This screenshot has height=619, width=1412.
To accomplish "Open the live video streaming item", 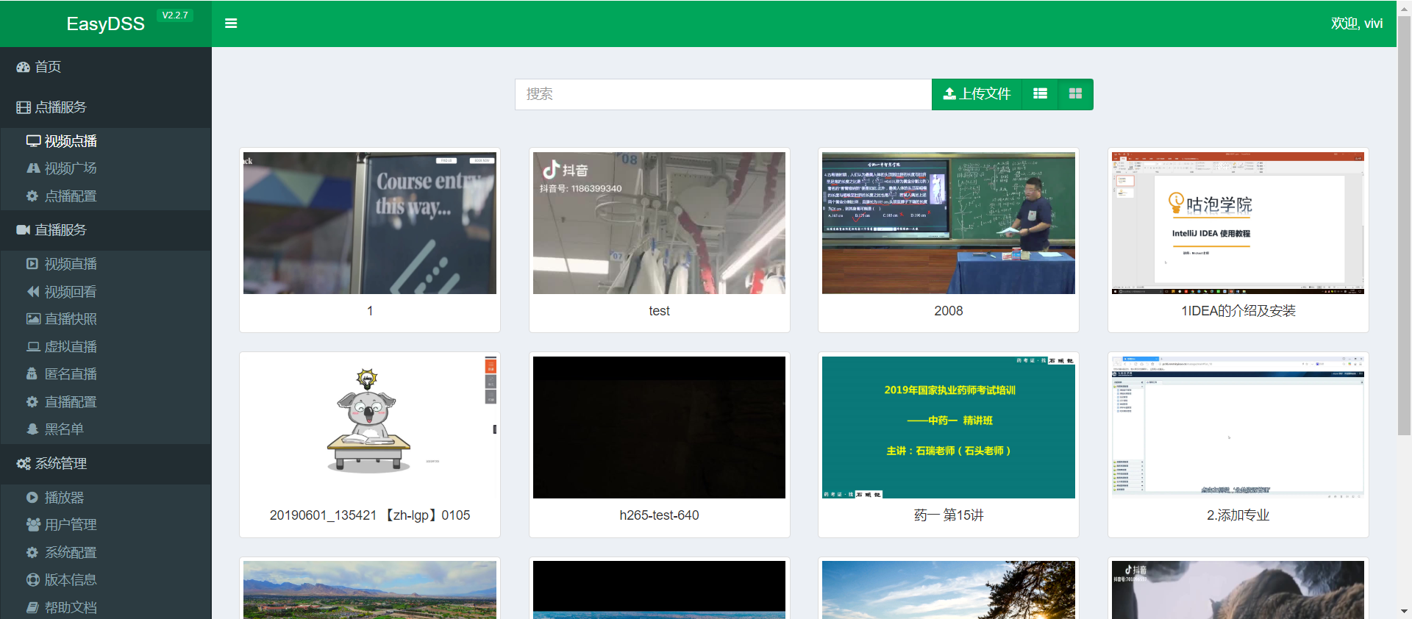I will [x=71, y=264].
